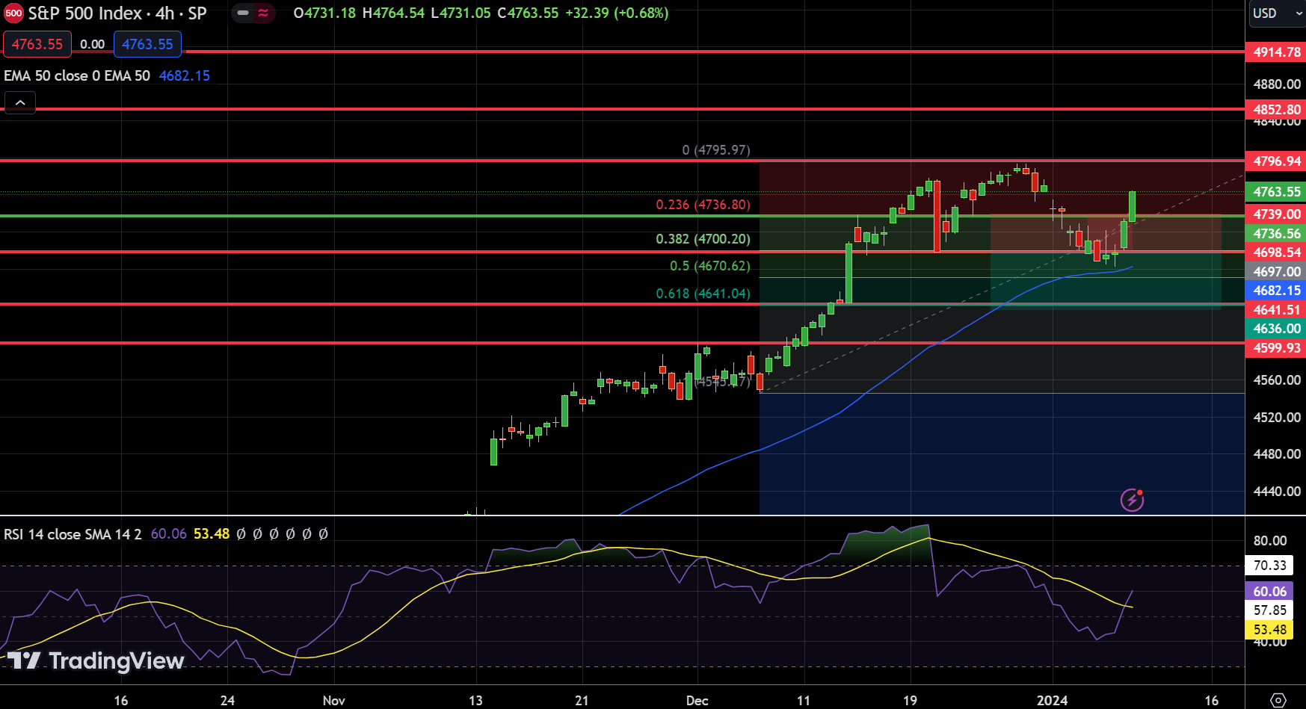Click the current price 4763.55 green label
The width and height of the screenshot is (1306, 709).
(1276, 192)
